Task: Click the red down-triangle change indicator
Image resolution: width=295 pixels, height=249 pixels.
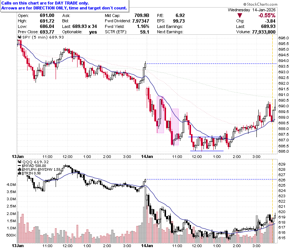Action: pyautogui.click(x=239, y=15)
